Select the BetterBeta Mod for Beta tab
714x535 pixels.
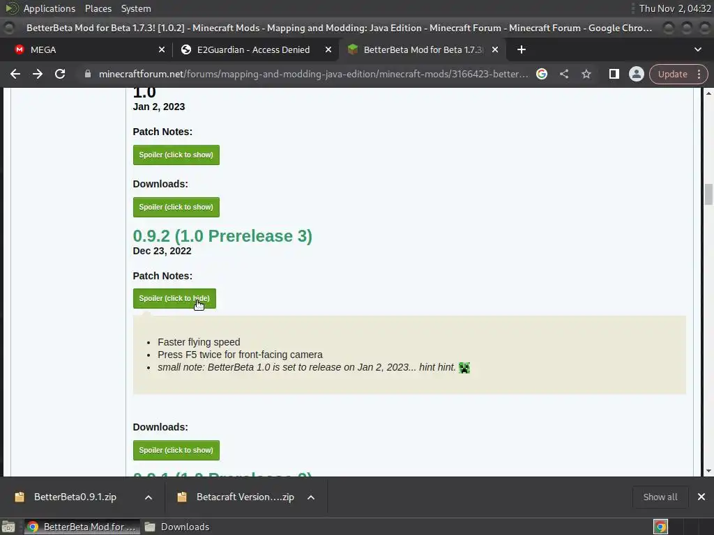pyautogui.click(x=422, y=49)
